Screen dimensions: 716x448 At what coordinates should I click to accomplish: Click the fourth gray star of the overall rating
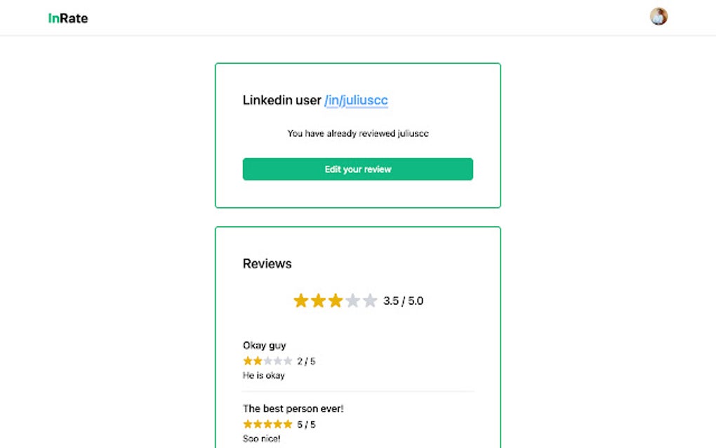pyautogui.click(x=353, y=301)
